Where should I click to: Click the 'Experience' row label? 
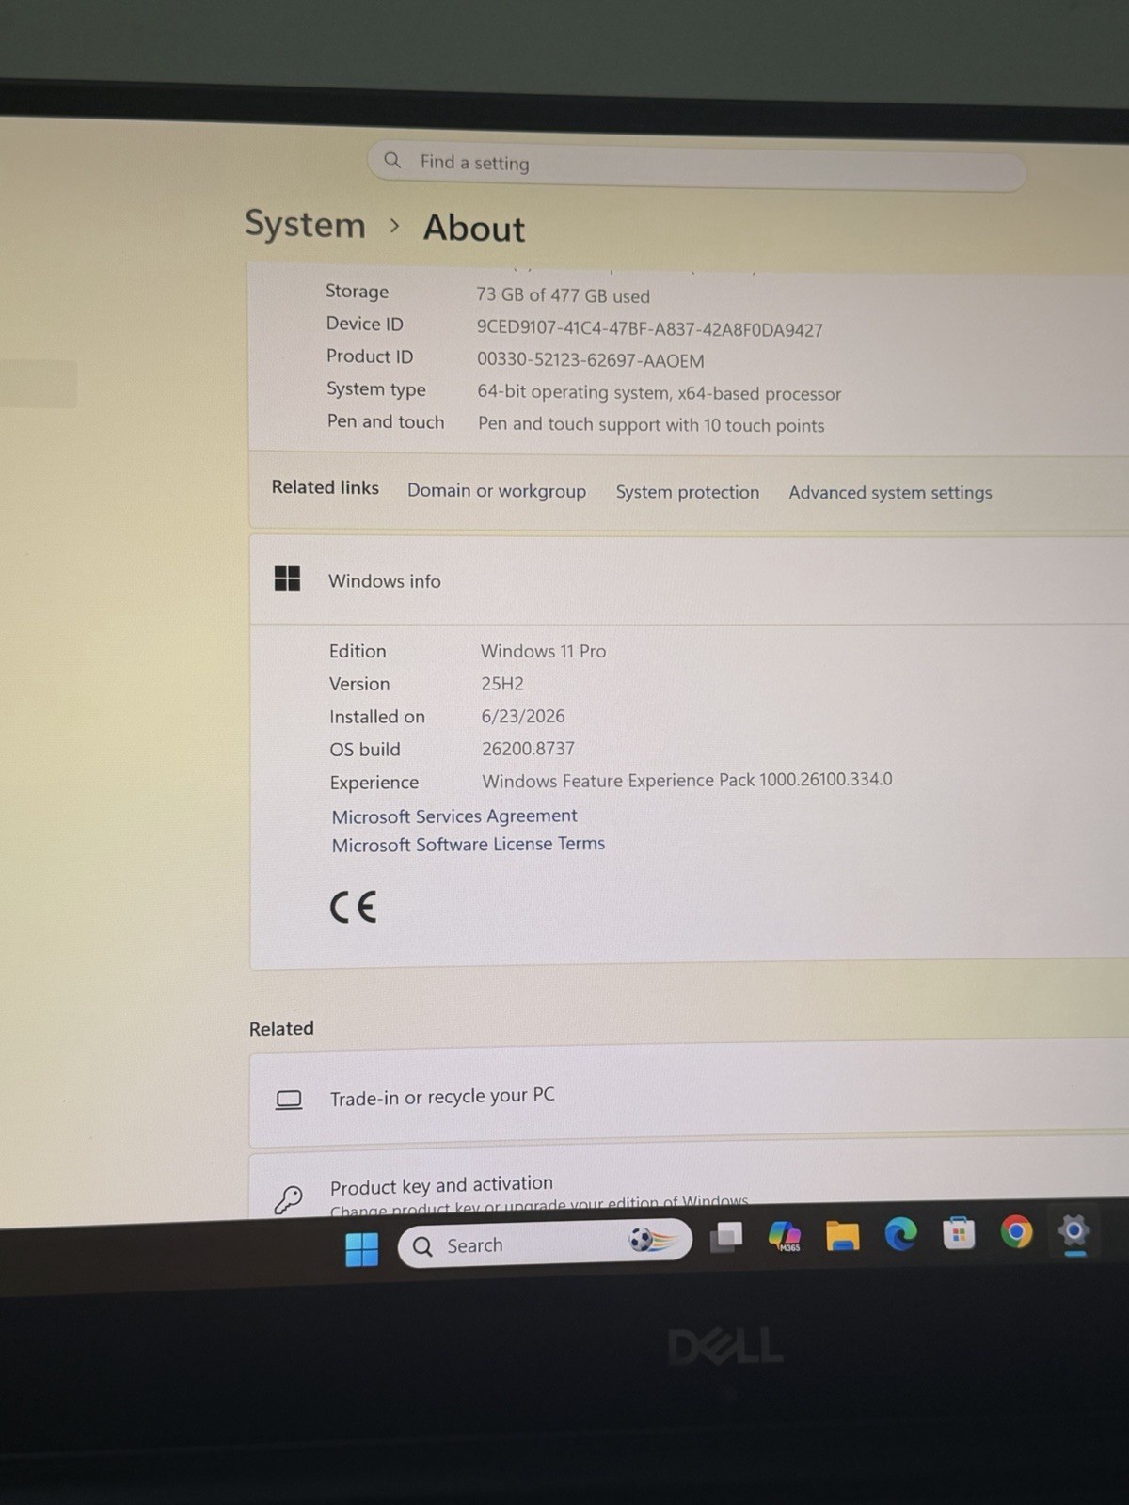pyautogui.click(x=374, y=783)
